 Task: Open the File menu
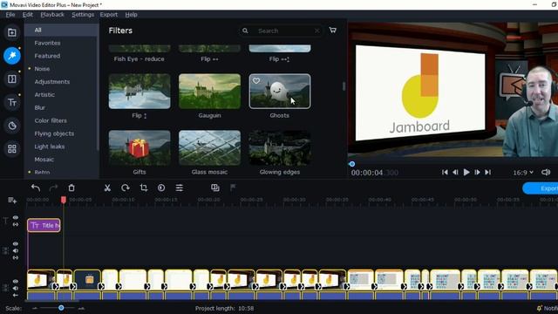coord(10,15)
